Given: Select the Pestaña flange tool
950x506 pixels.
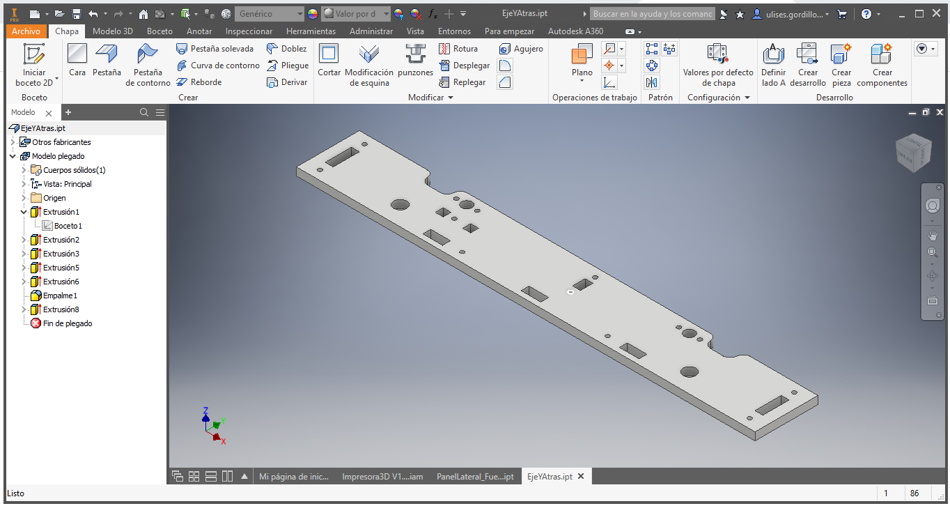Looking at the screenshot, I should coord(107,60).
